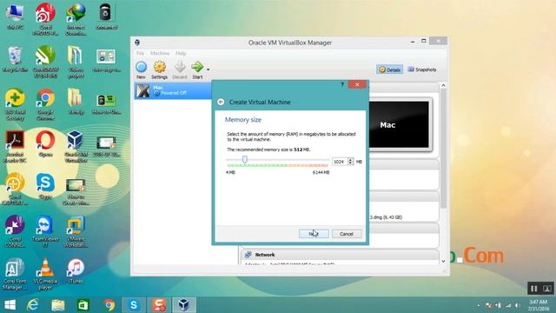The height and width of the screenshot is (313, 556).
Task: Click the memory size slider handle
Action: pos(245,159)
